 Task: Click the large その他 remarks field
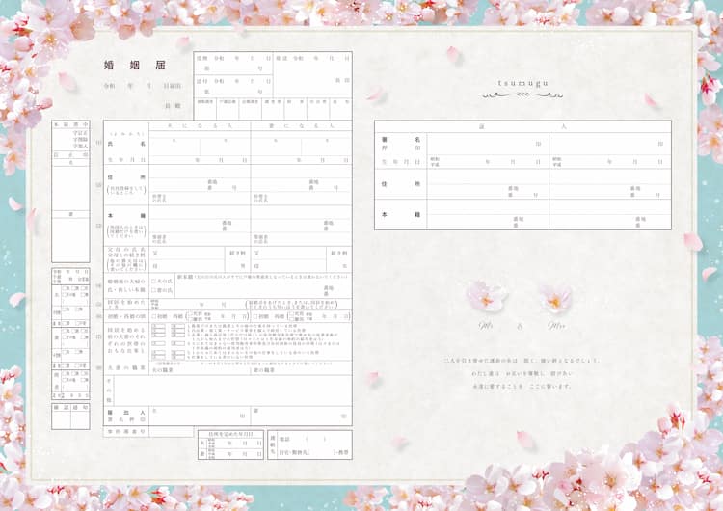coord(232,390)
